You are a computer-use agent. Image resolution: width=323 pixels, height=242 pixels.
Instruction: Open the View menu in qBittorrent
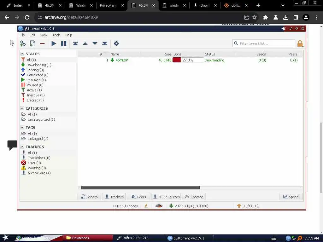(x=44, y=35)
